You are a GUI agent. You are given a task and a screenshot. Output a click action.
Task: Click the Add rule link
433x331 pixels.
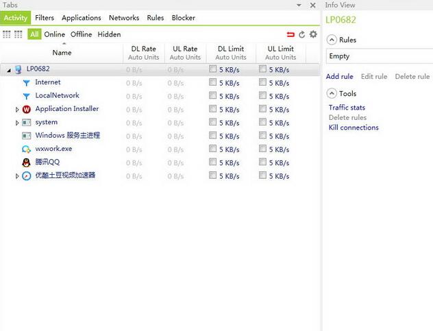[339, 77]
